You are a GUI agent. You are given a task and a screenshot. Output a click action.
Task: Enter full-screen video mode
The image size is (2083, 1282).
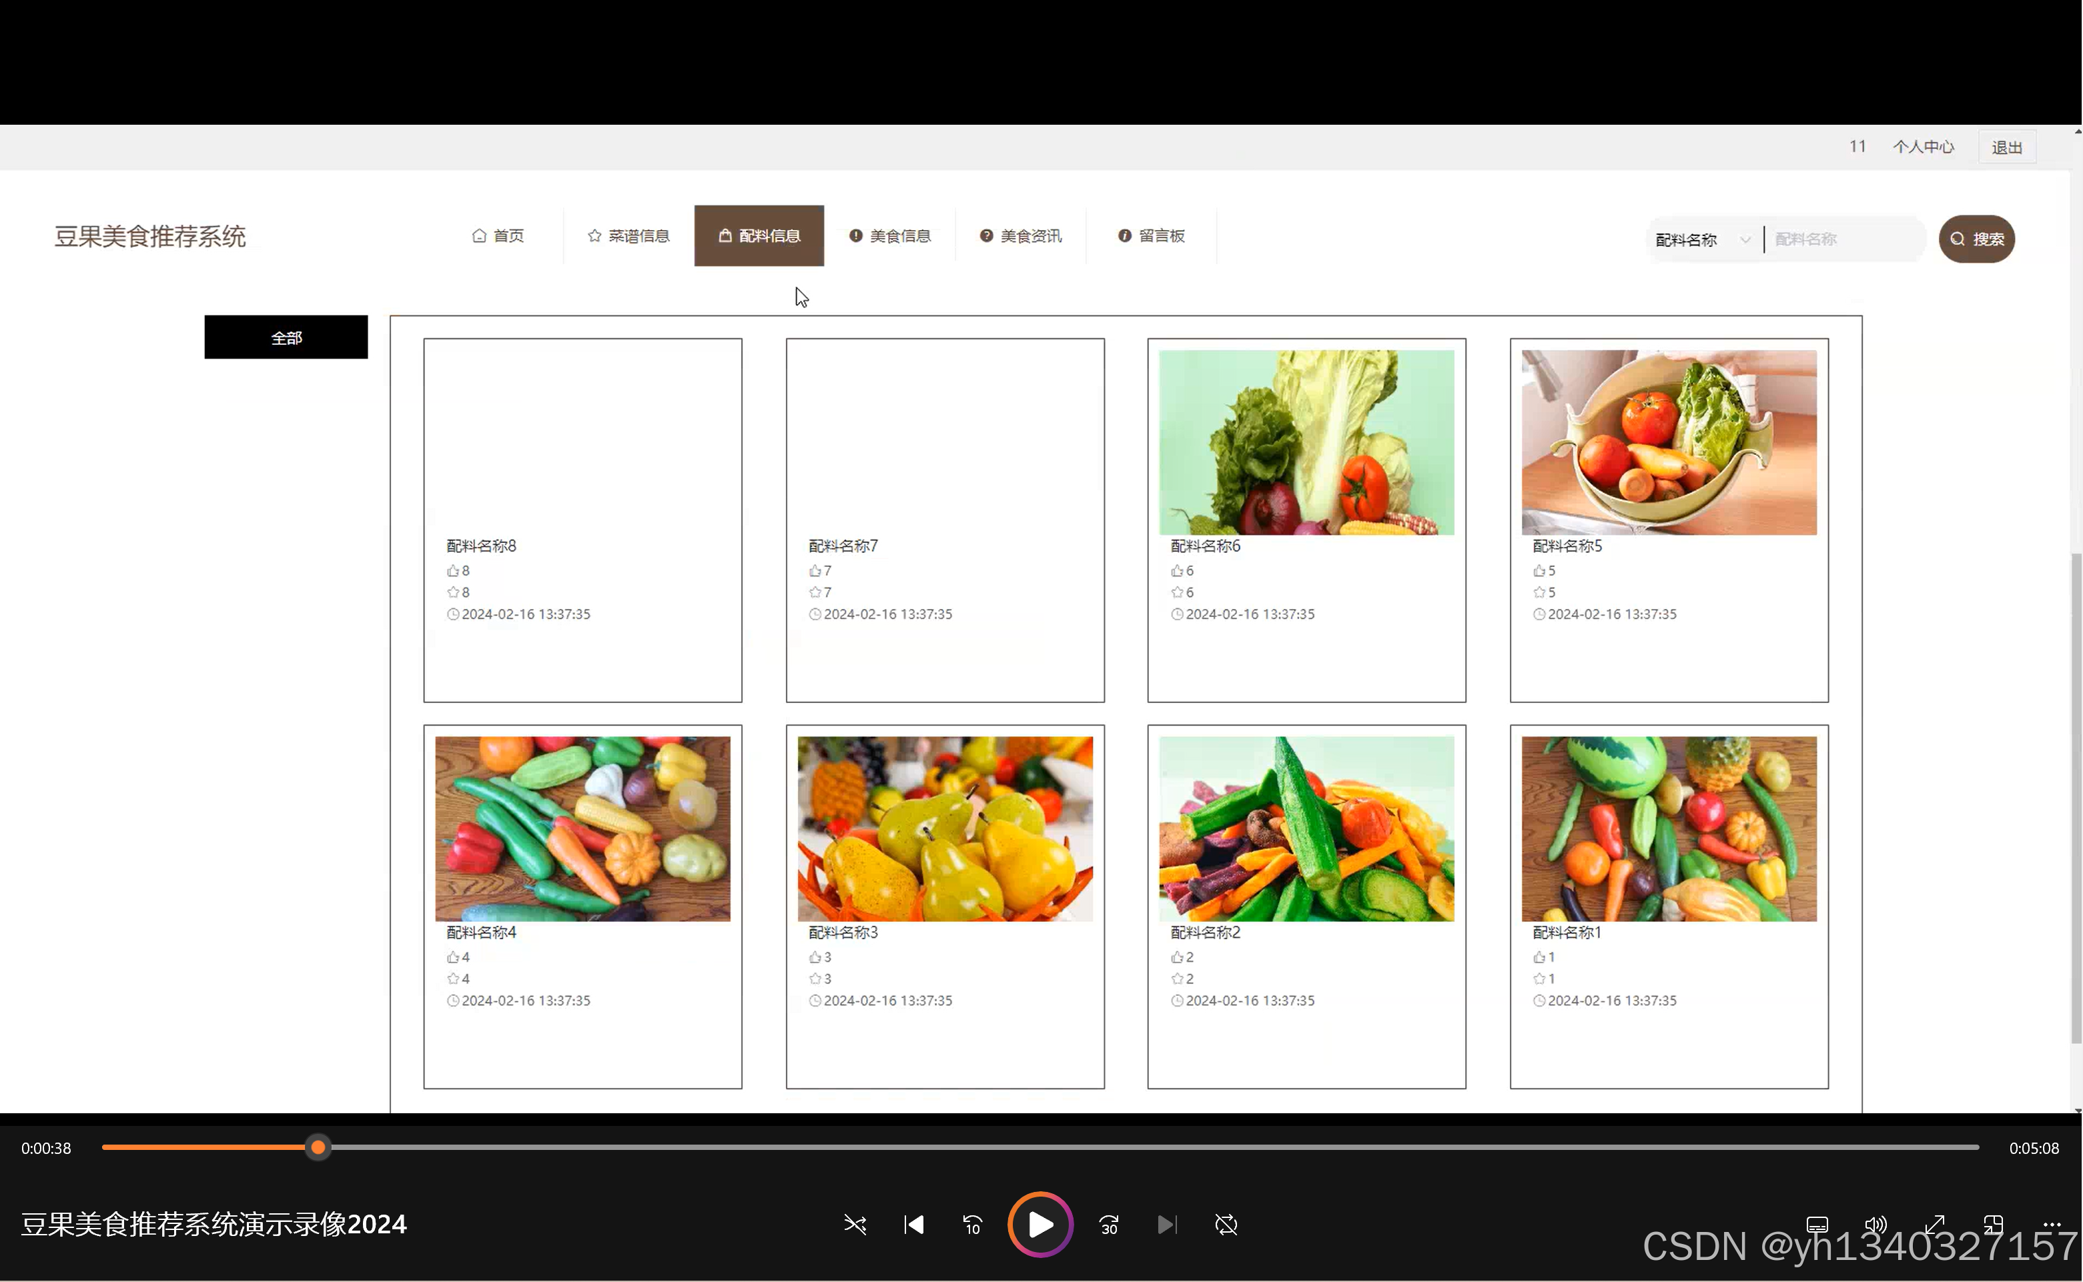pos(1935,1225)
